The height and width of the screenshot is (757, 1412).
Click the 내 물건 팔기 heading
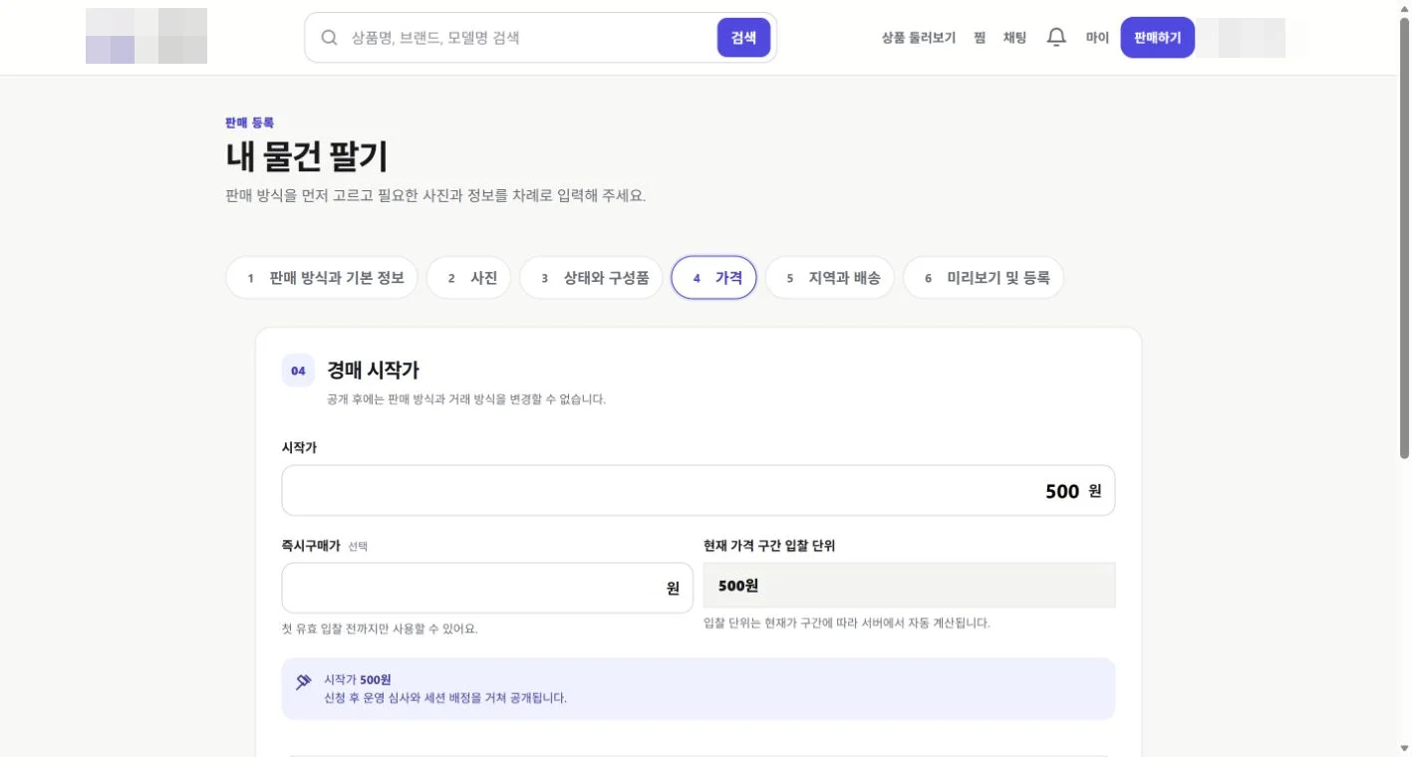[x=307, y=156]
